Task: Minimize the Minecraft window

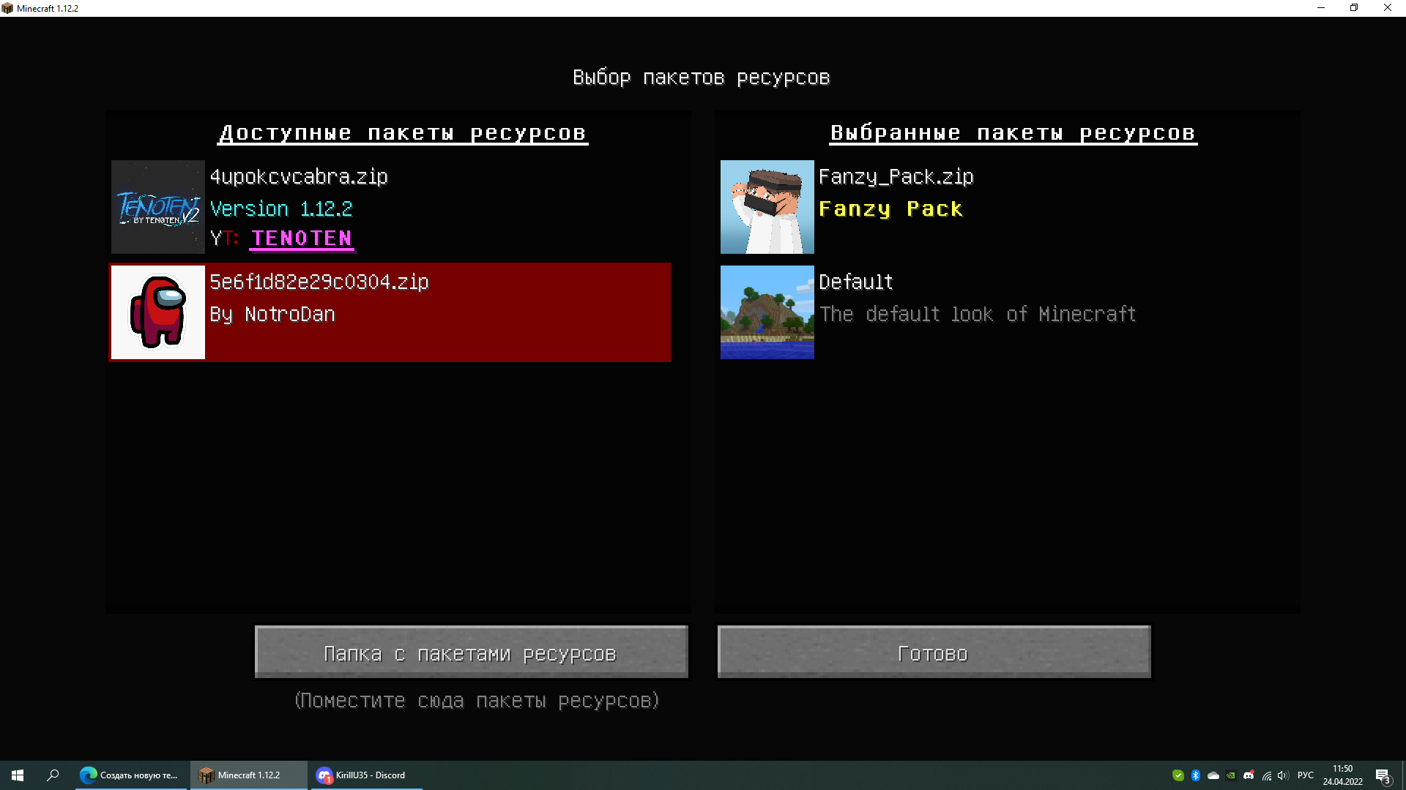Action: coord(1321,8)
